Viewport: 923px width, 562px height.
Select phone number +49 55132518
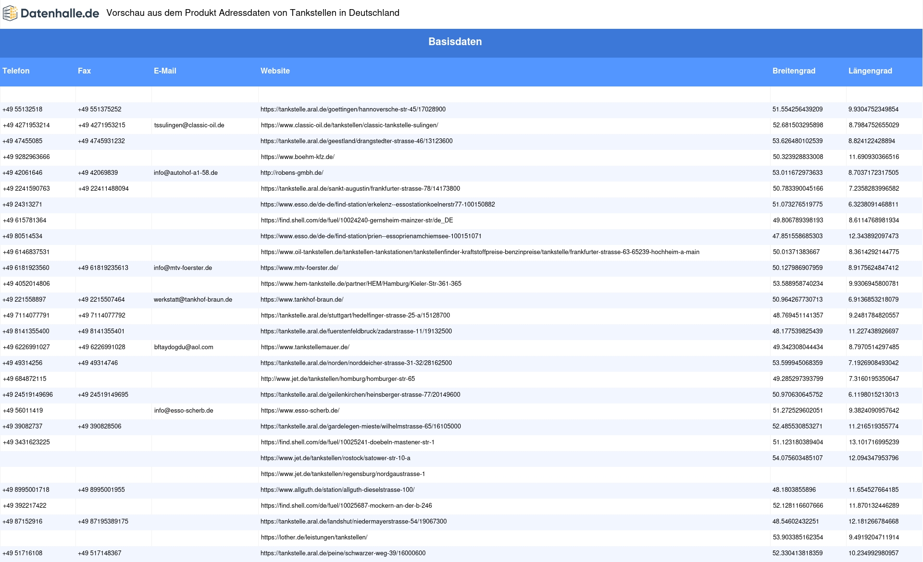(22, 110)
